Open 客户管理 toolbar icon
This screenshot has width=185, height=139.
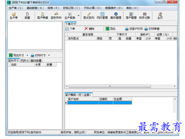pos(131,16)
